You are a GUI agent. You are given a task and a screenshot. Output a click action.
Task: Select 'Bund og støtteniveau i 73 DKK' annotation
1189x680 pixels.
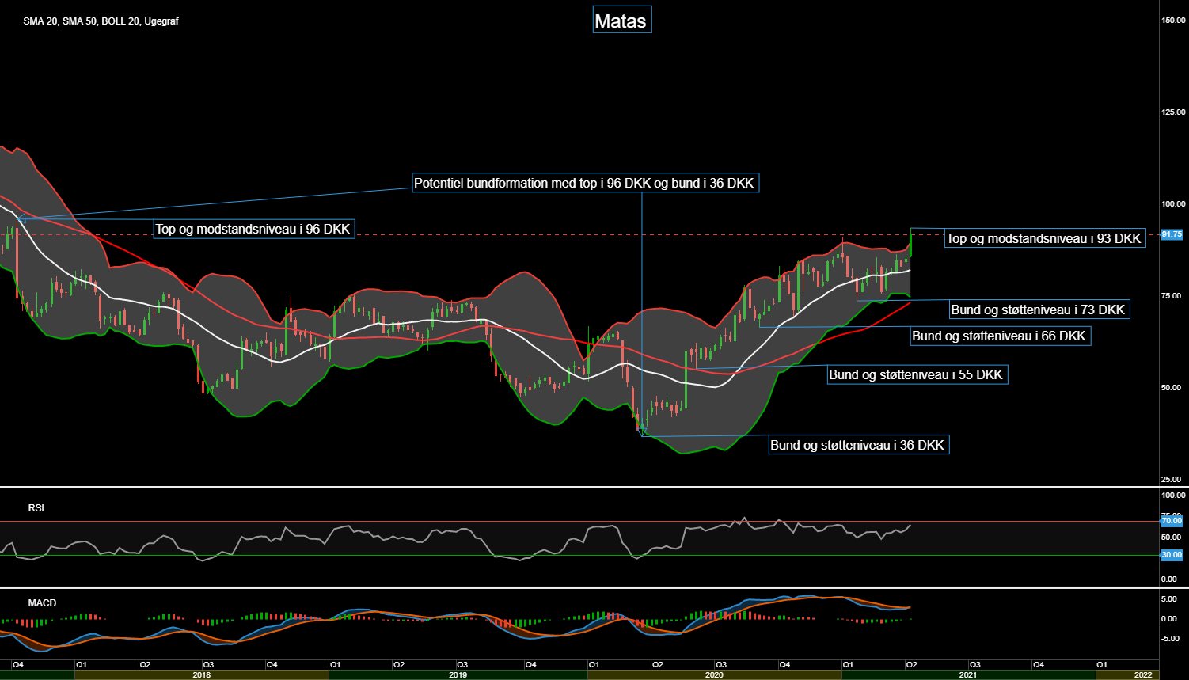coord(1039,310)
